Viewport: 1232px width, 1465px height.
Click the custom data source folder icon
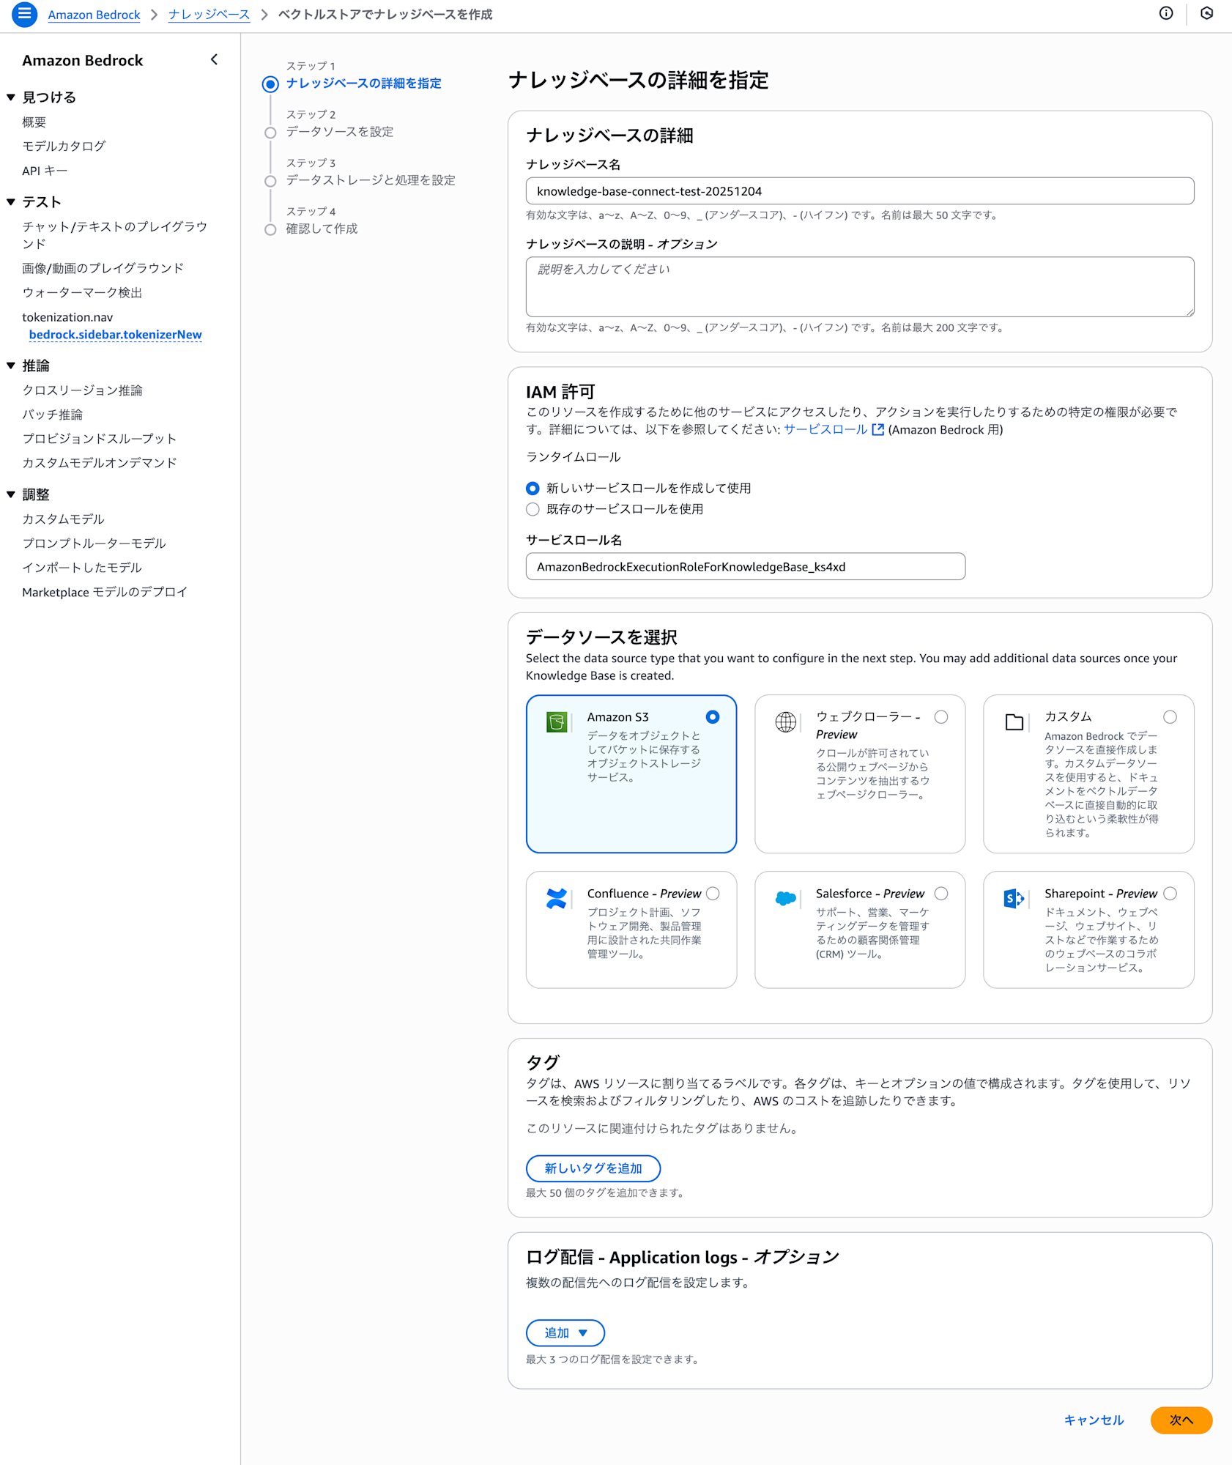[x=1015, y=722]
